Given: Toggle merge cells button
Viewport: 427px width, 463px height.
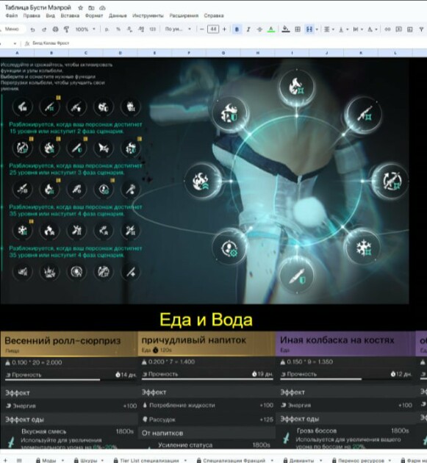Looking at the screenshot, I should pos(309,29).
